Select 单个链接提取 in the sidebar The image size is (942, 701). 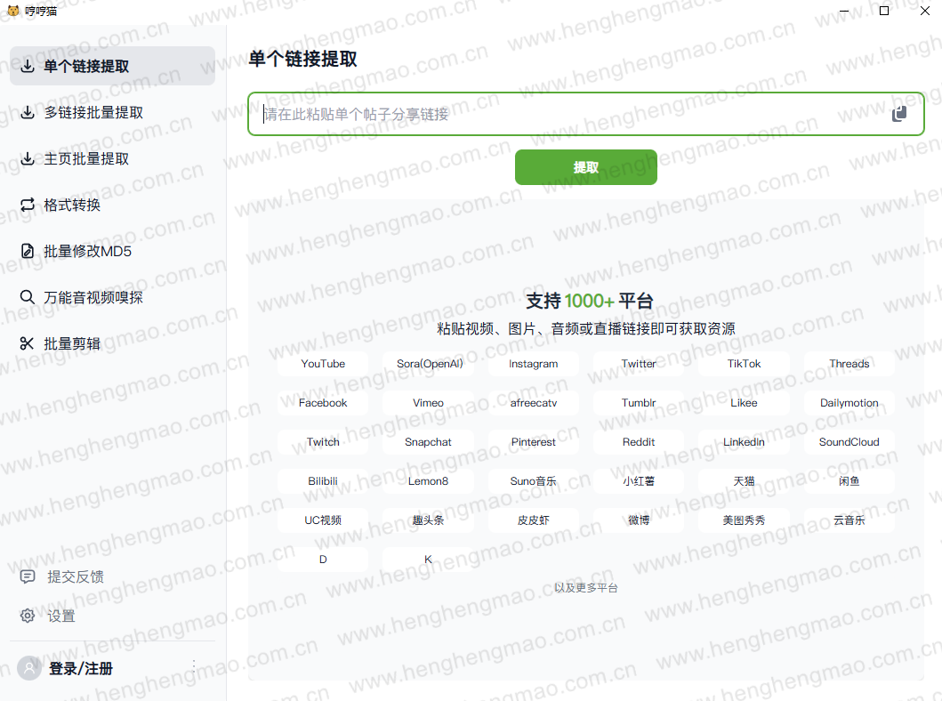pyautogui.click(x=86, y=66)
